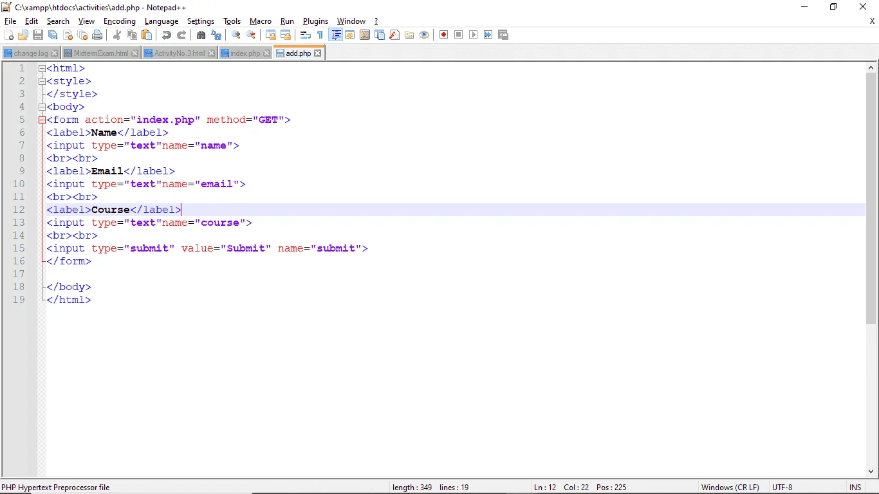This screenshot has width=879, height=494.
Task: Create a new file with toolbar icon
Action: (x=9, y=35)
